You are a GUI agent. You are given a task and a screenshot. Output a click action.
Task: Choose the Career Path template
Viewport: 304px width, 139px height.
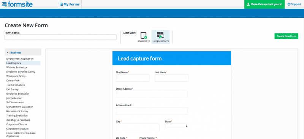click(13, 81)
